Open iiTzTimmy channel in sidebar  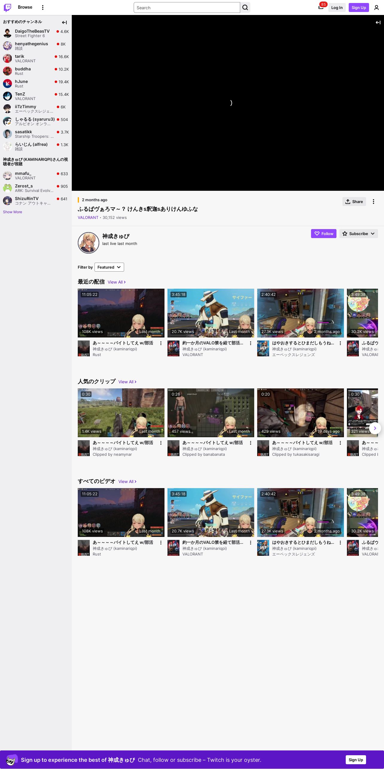pyautogui.click(x=36, y=109)
